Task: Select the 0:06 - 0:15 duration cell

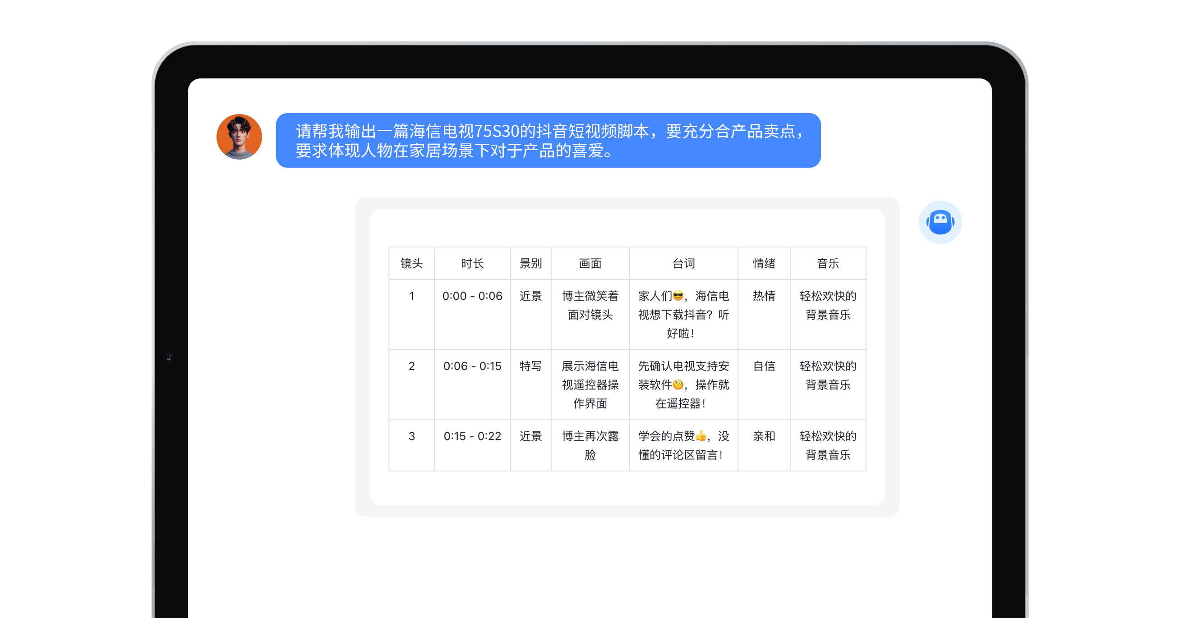Action: [472, 385]
